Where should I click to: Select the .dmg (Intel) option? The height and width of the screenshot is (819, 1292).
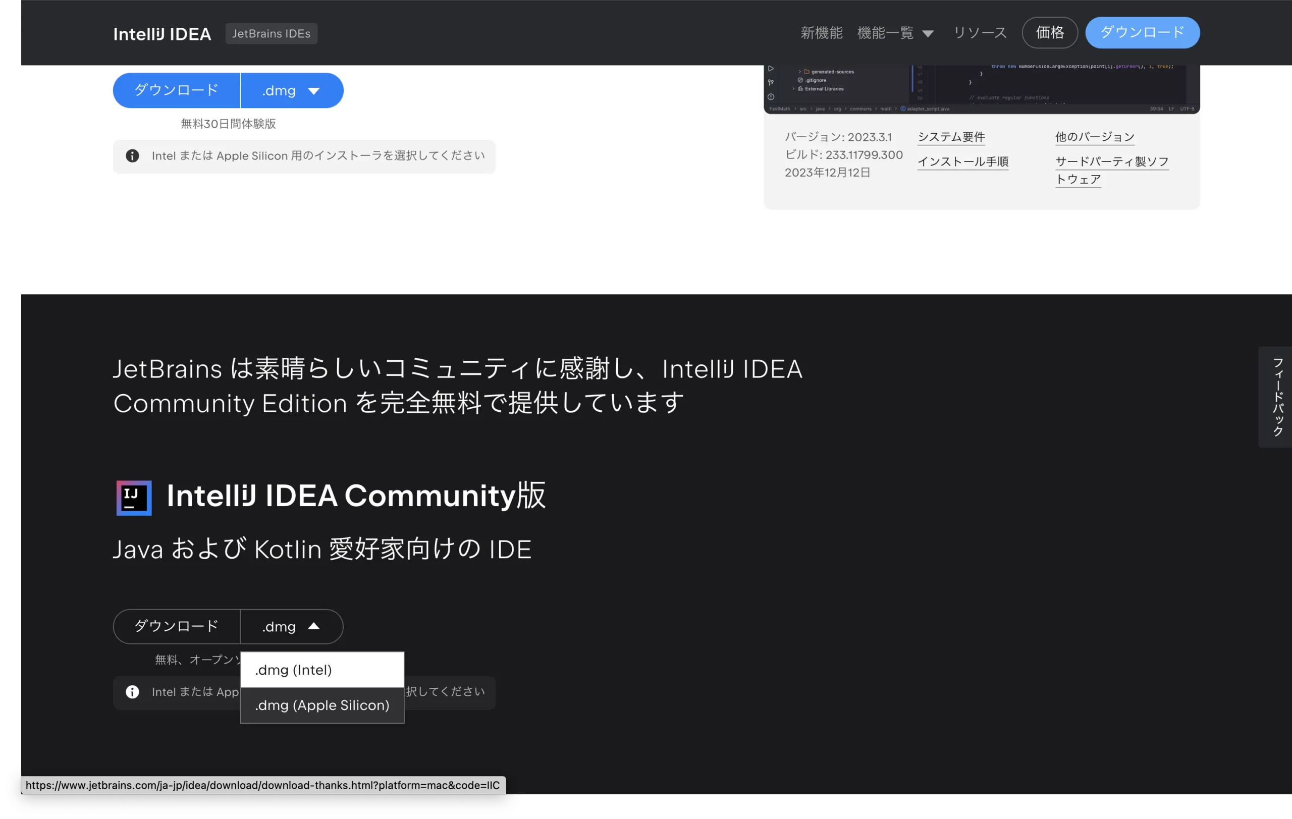click(322, 670)
